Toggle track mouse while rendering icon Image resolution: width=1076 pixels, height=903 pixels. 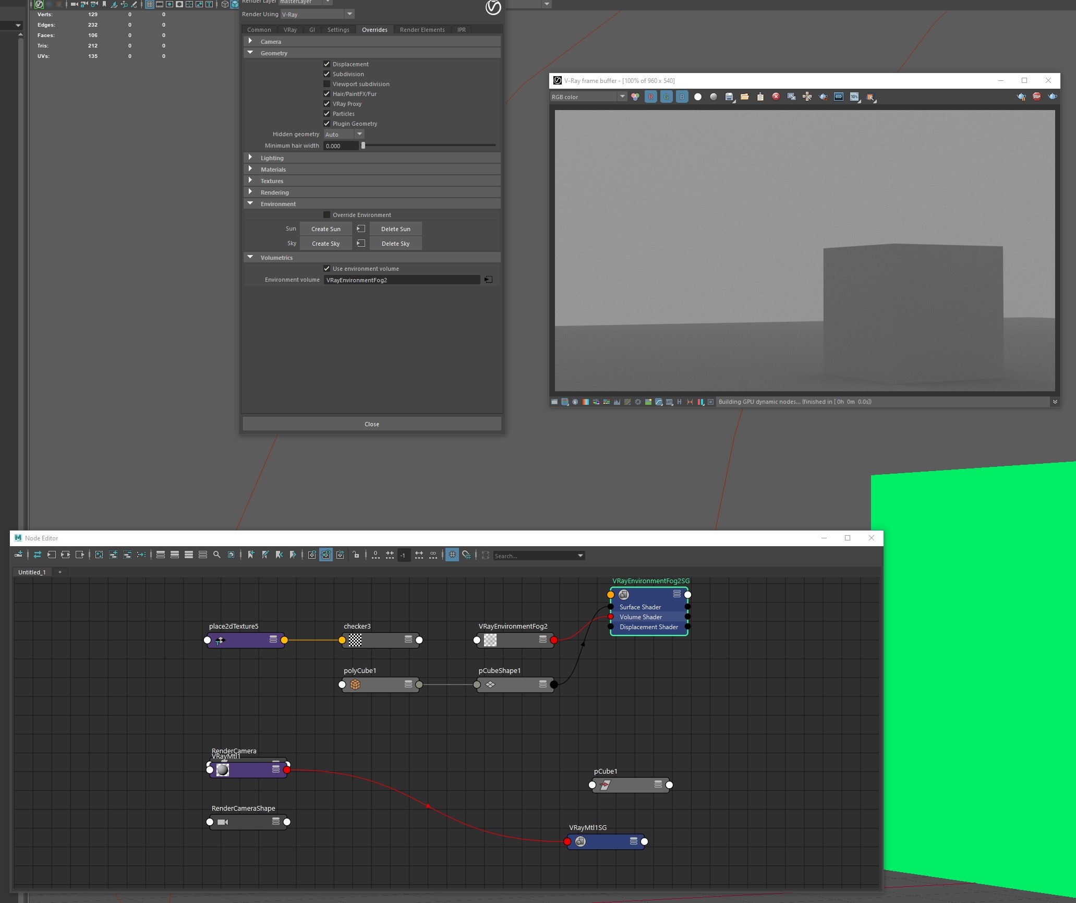807,97
